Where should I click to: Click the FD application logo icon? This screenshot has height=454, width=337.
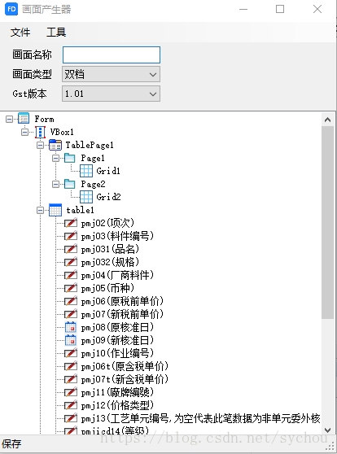(11, 9)
